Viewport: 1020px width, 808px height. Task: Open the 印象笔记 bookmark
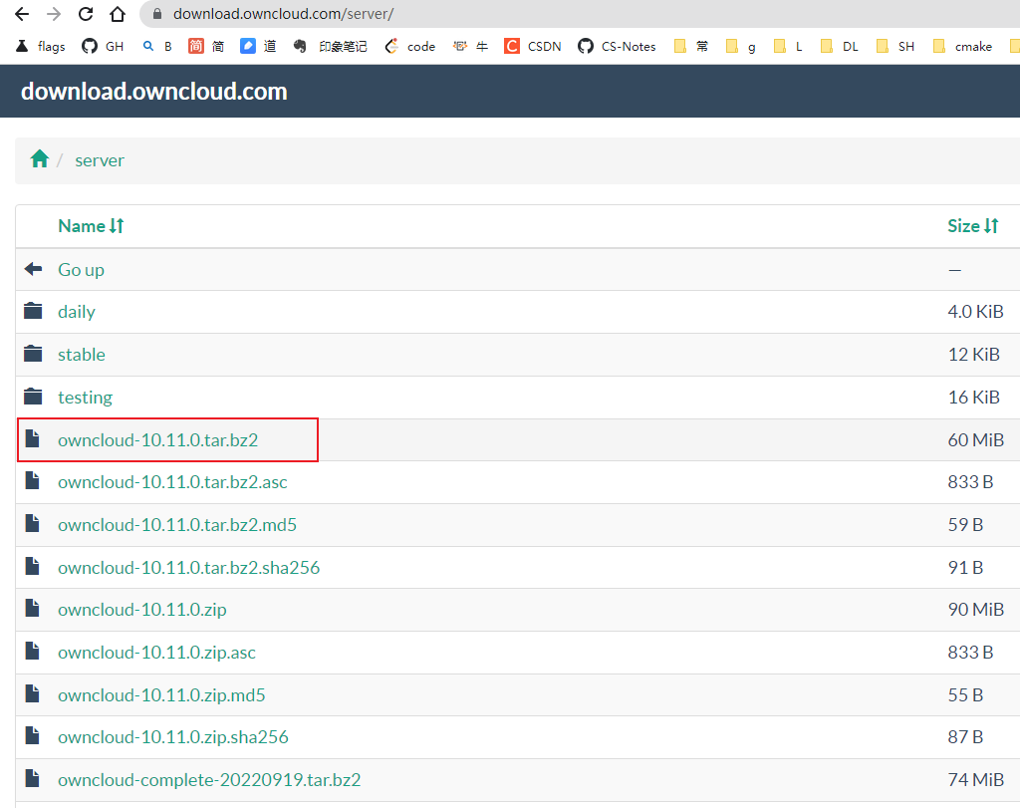[330, 46]
